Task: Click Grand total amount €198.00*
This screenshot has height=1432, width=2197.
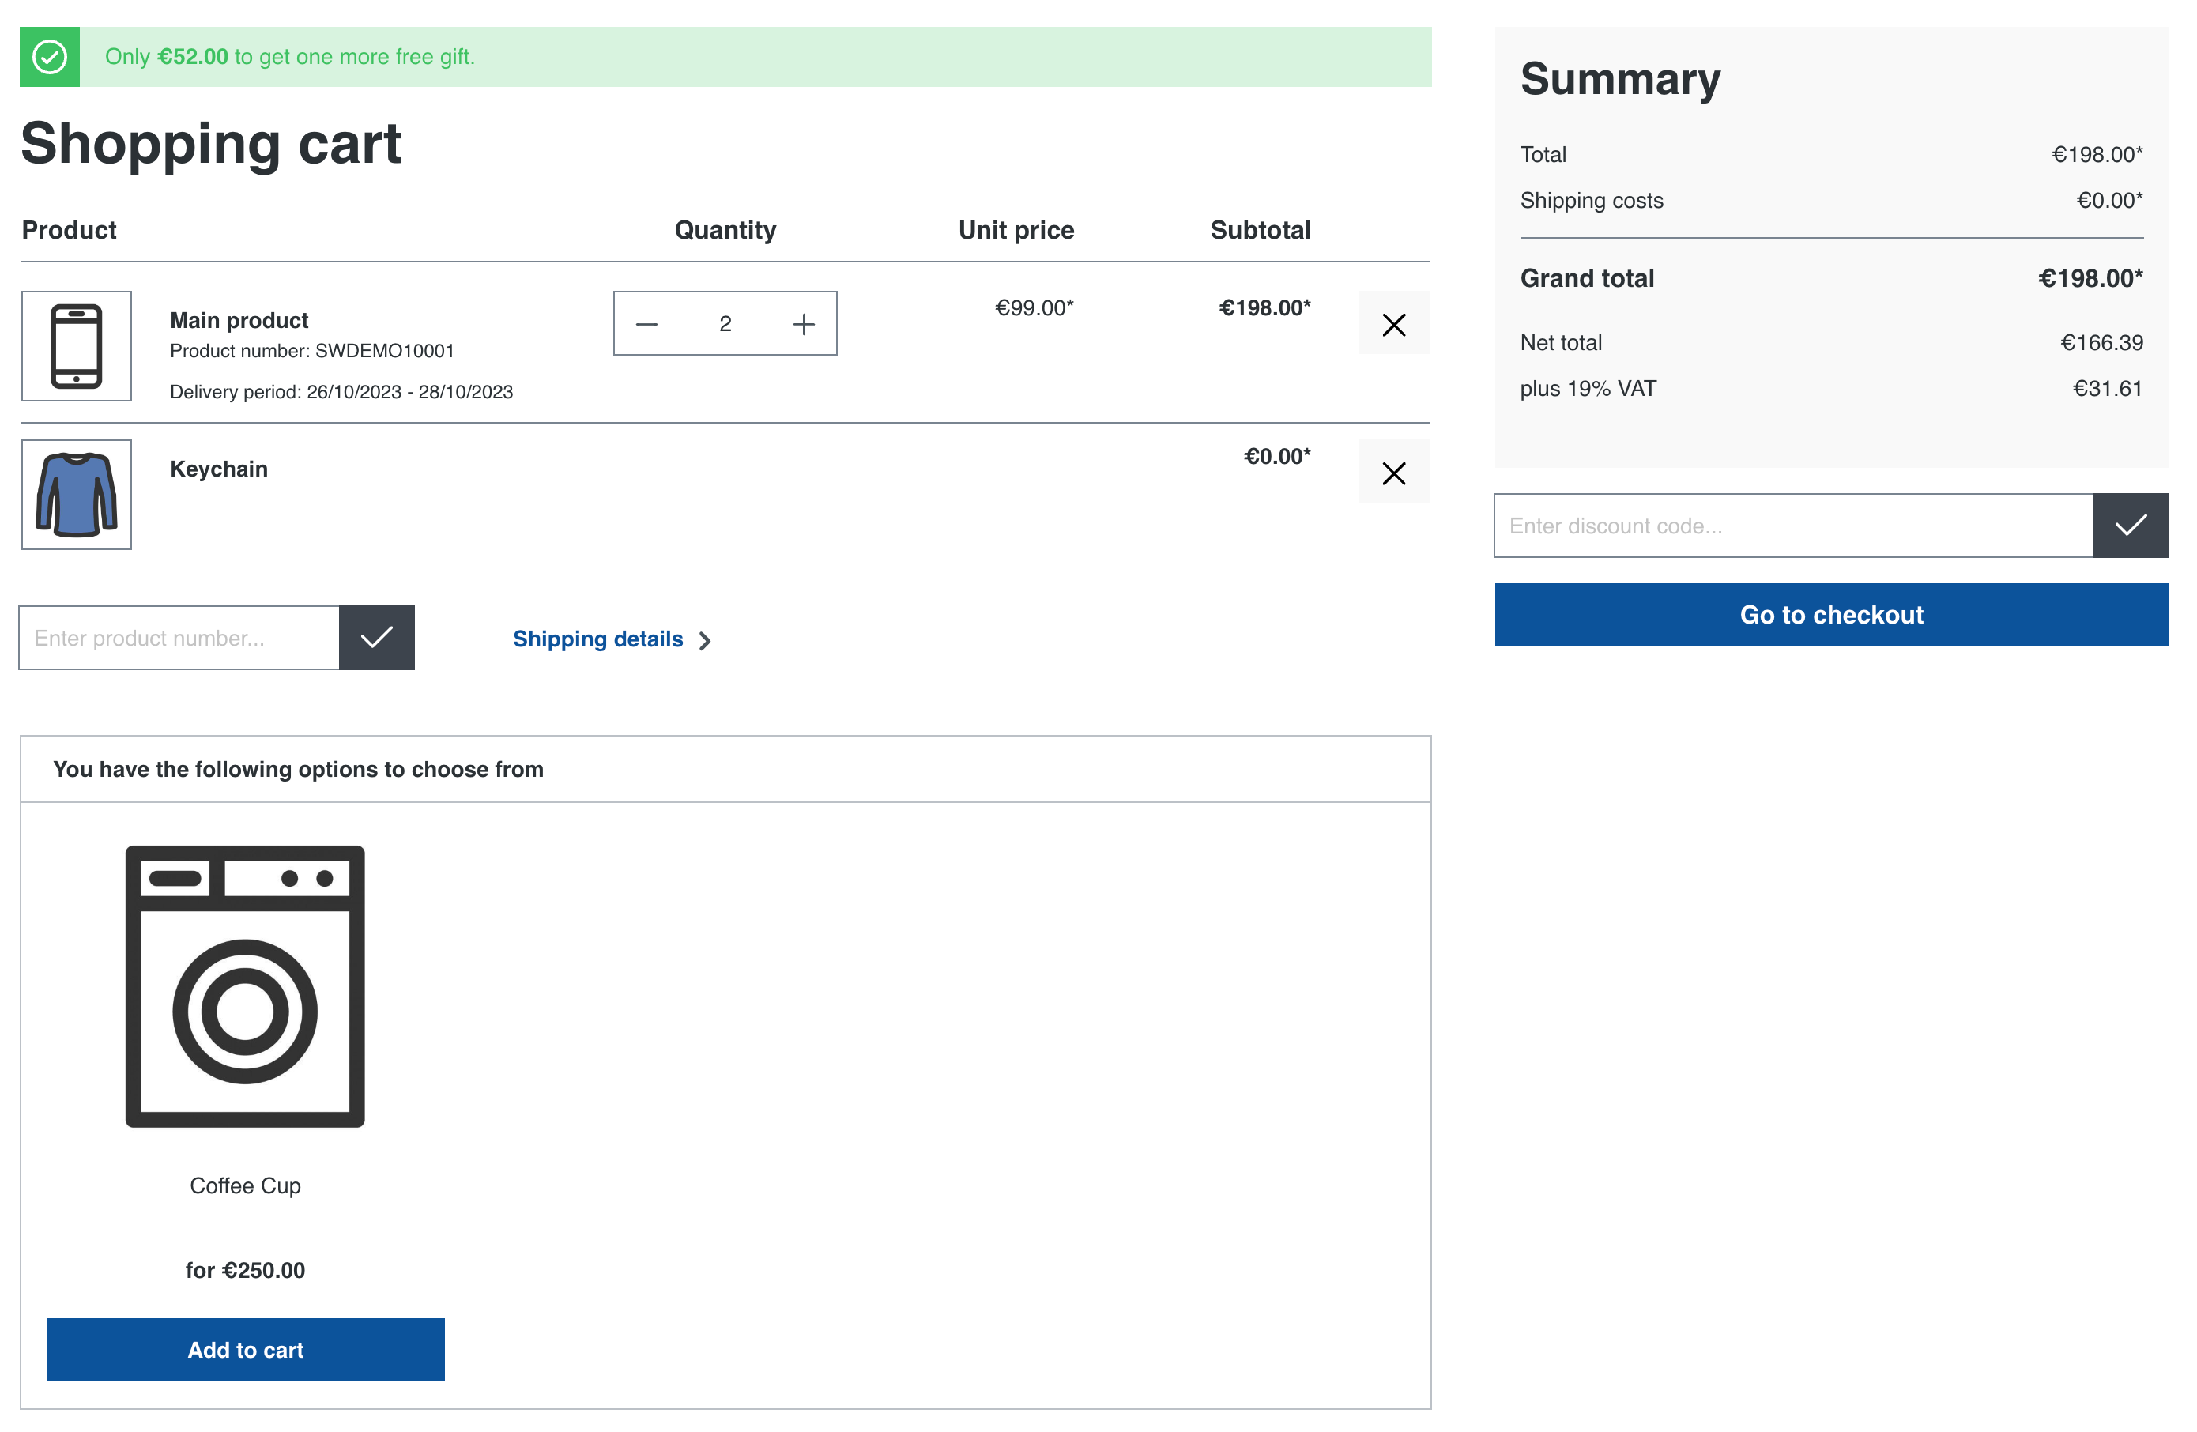Action: point(2091,278)
